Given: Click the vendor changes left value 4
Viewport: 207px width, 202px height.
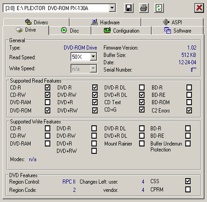Looking at the screenshot, I should tap(143, 190).
